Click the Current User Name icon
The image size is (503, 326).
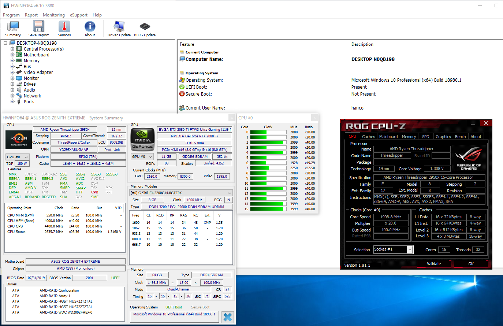[x=182, y=108]
